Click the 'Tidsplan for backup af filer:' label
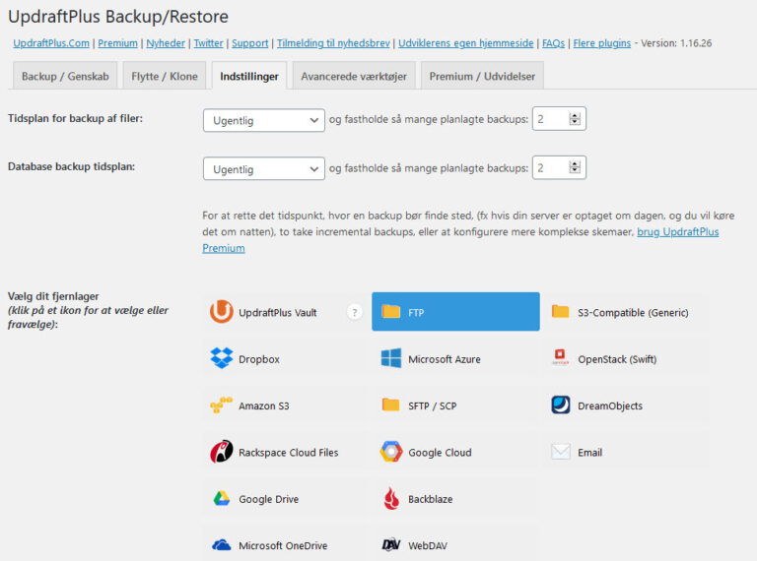 point(75,118)
